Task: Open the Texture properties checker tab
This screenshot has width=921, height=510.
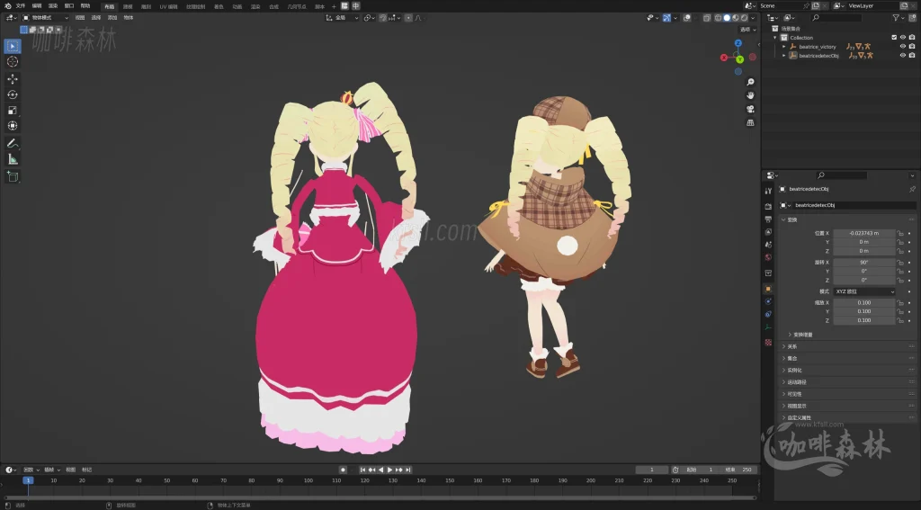Action: tap(768, 342)
